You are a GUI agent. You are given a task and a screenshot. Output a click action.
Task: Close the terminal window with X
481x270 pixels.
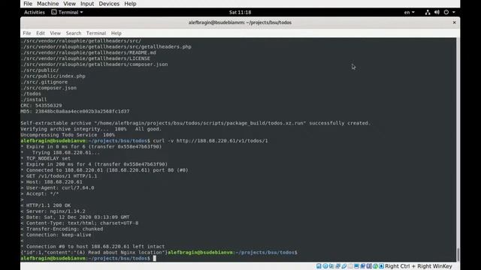[x=454, y=22]
